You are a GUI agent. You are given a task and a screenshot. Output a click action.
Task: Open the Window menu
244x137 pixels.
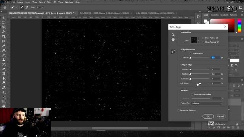coord(69,2)
